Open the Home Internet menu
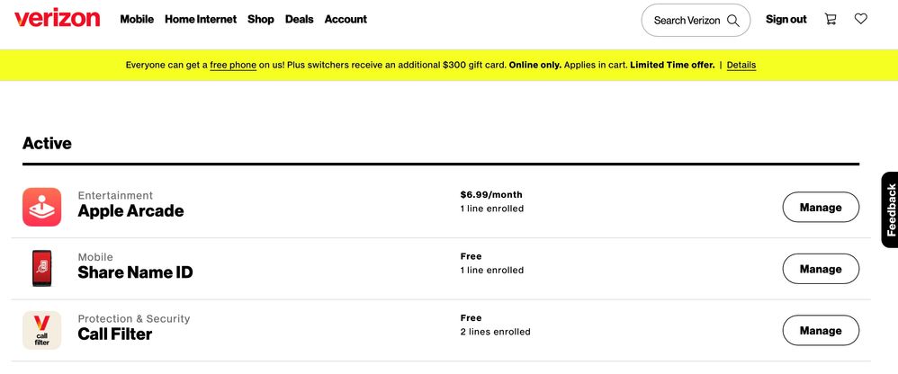 [x=201, y=19]
